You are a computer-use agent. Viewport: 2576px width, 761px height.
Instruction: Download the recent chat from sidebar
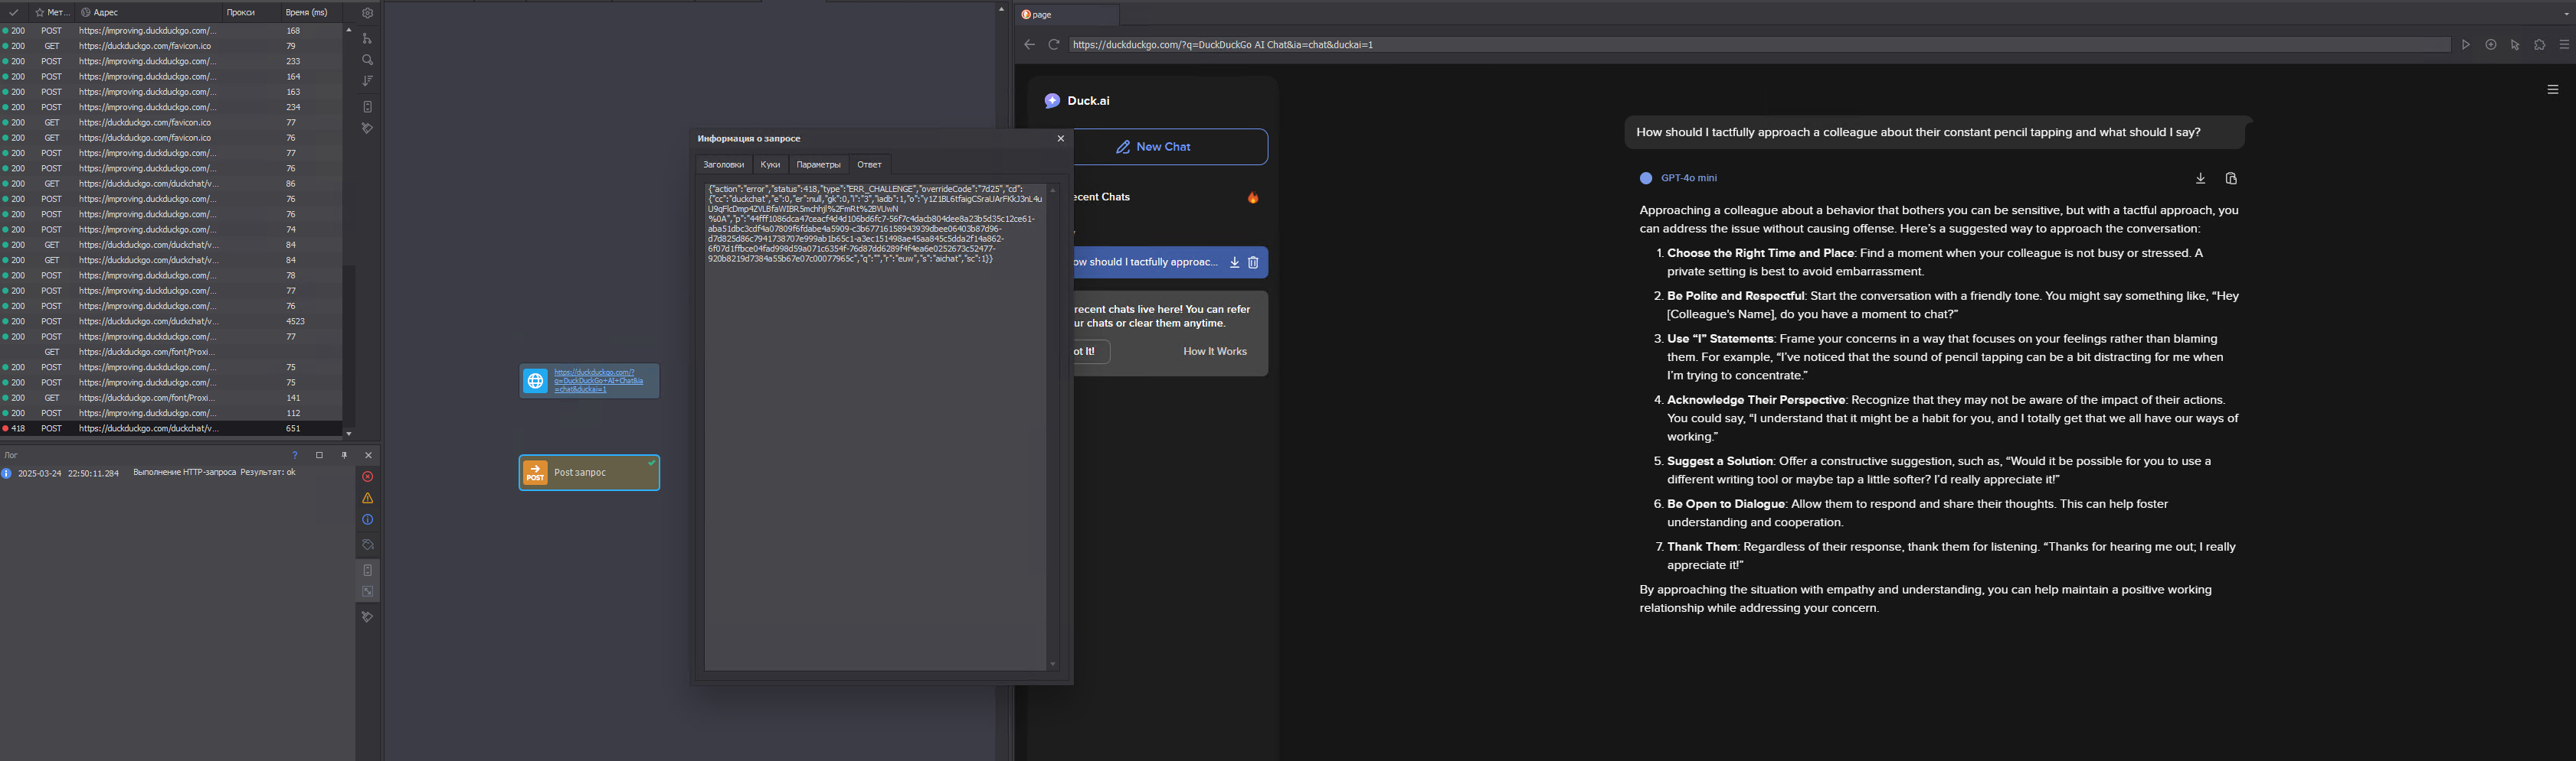(1235, 262)
